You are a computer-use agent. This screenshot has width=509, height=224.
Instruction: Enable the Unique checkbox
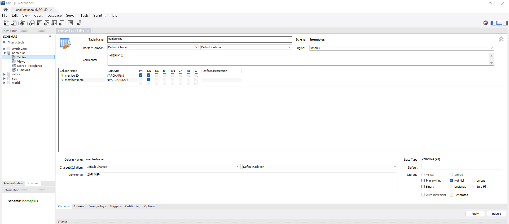tap(473, 181)
